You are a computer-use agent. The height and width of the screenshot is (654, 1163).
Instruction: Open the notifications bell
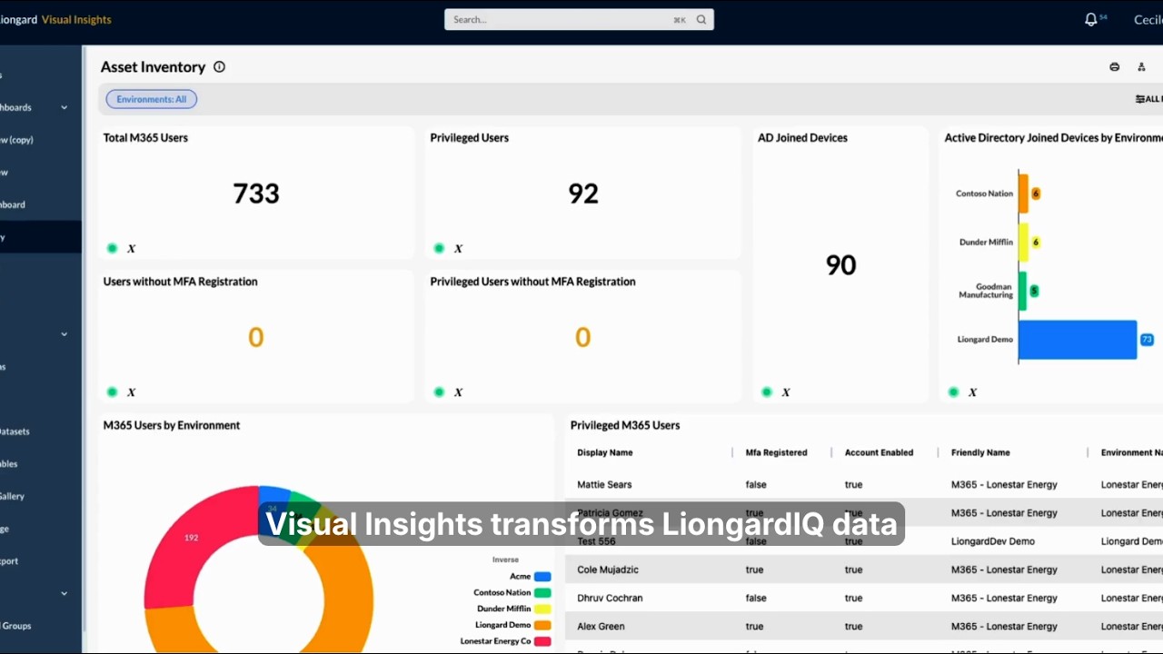[1091, 20]
